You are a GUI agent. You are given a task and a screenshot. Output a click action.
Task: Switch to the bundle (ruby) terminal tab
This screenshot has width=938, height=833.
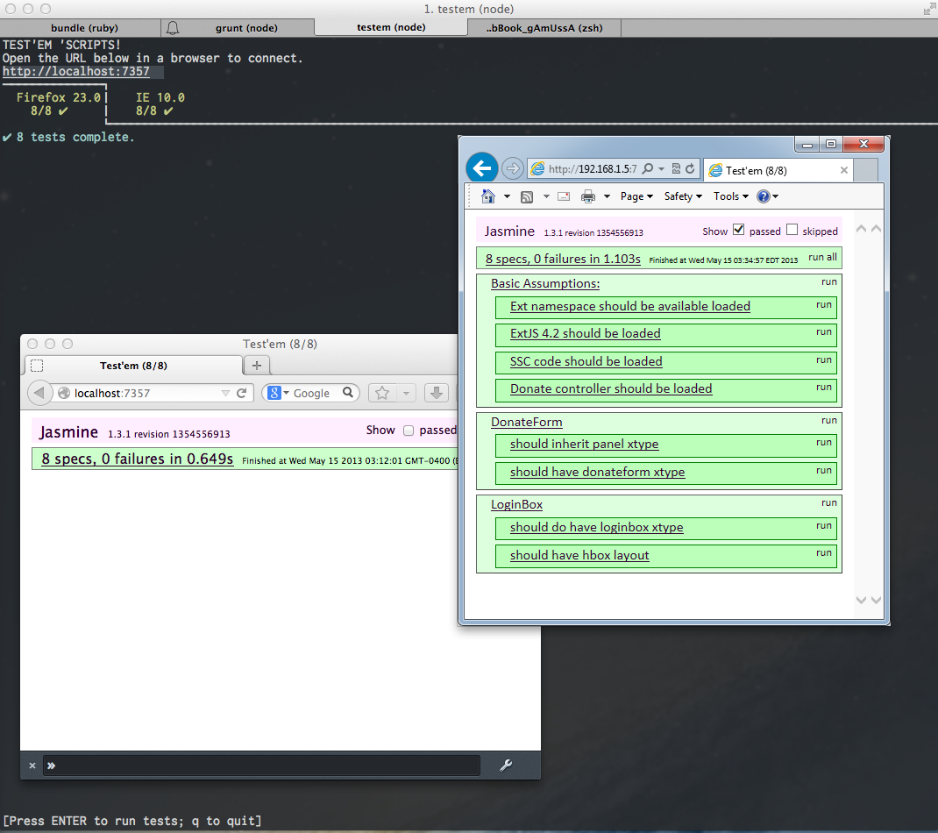[x=84, y=28]
